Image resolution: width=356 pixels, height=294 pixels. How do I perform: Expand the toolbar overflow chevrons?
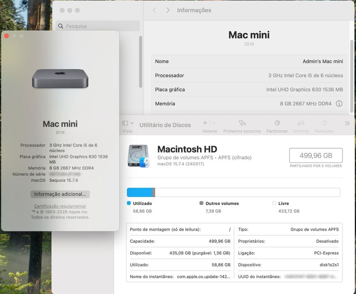[347, 123]
